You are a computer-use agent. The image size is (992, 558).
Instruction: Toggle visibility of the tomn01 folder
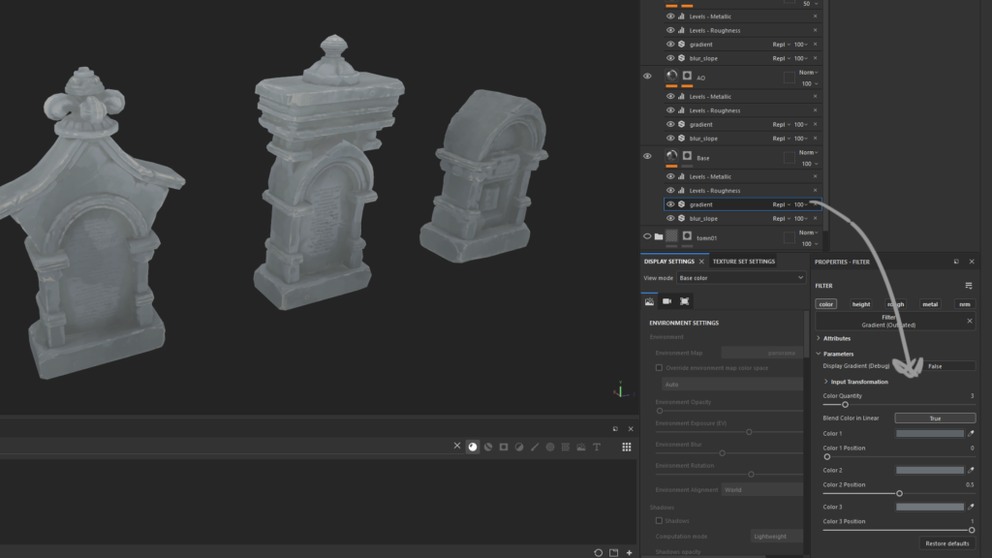[x=647, y=236]
